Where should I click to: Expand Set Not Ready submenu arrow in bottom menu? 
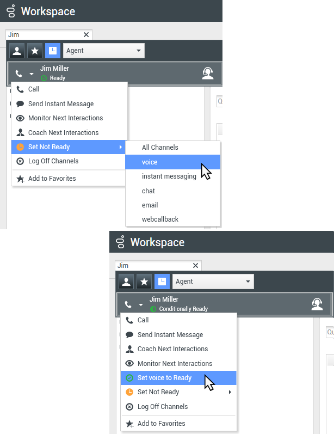230,392
